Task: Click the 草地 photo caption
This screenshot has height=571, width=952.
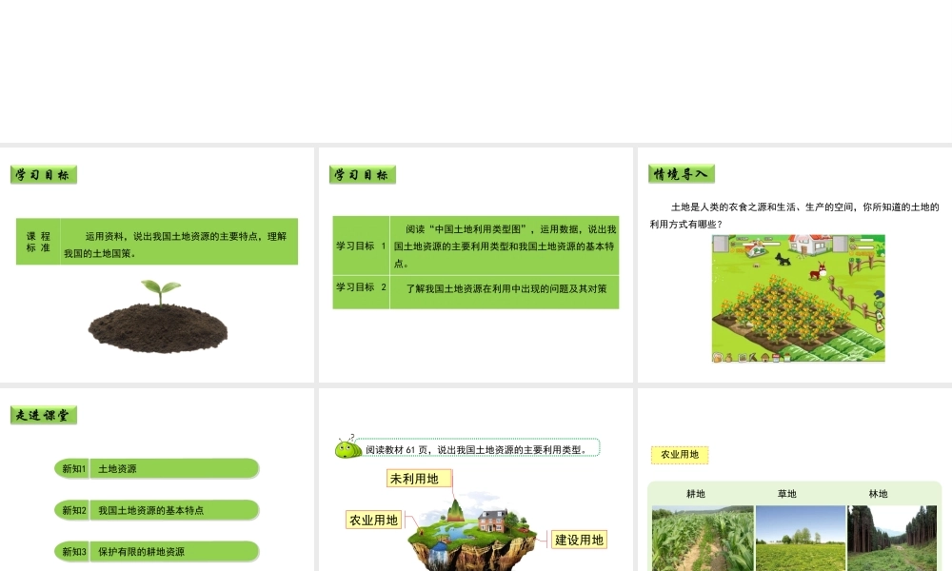Action: (x=787, y=494)
